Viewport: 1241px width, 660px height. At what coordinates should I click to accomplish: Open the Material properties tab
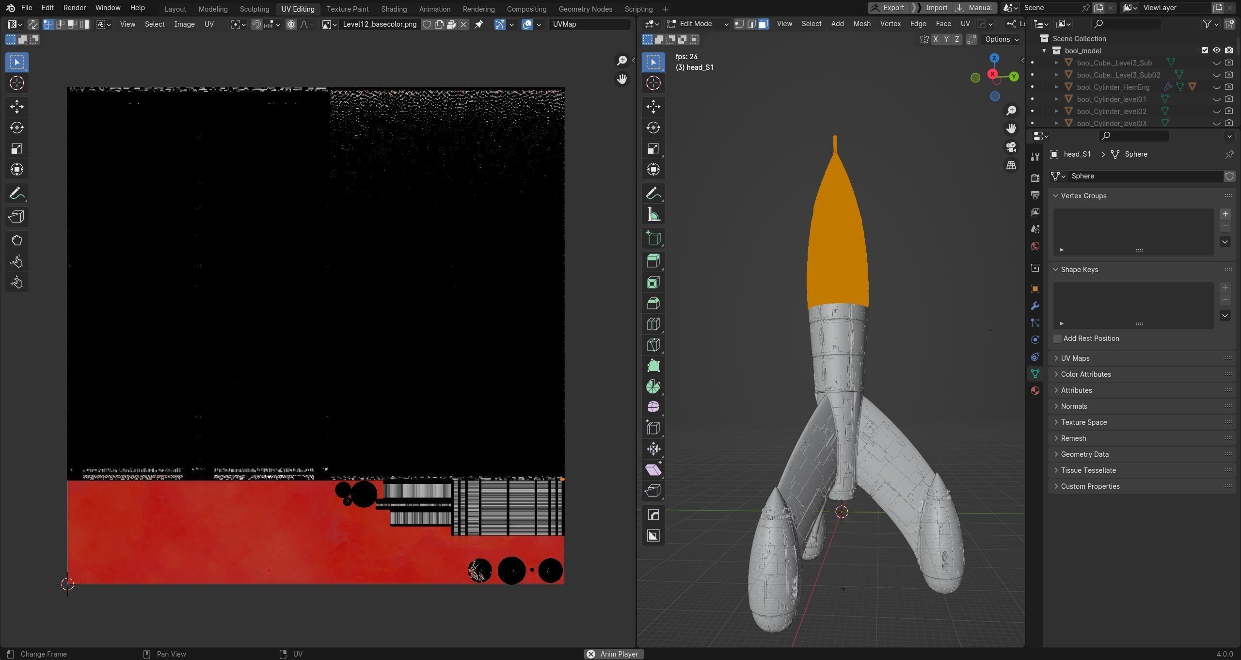(x=1035, y=390)
